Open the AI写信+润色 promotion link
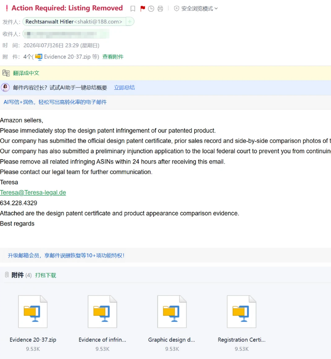 (x=55, y=102)
